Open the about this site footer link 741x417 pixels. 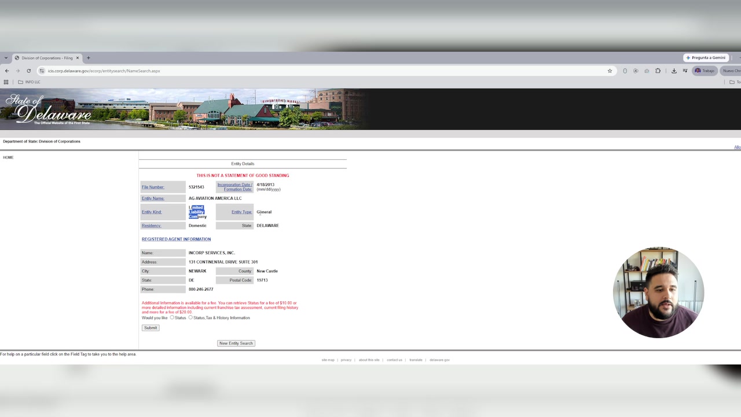[x=369, y=360]
